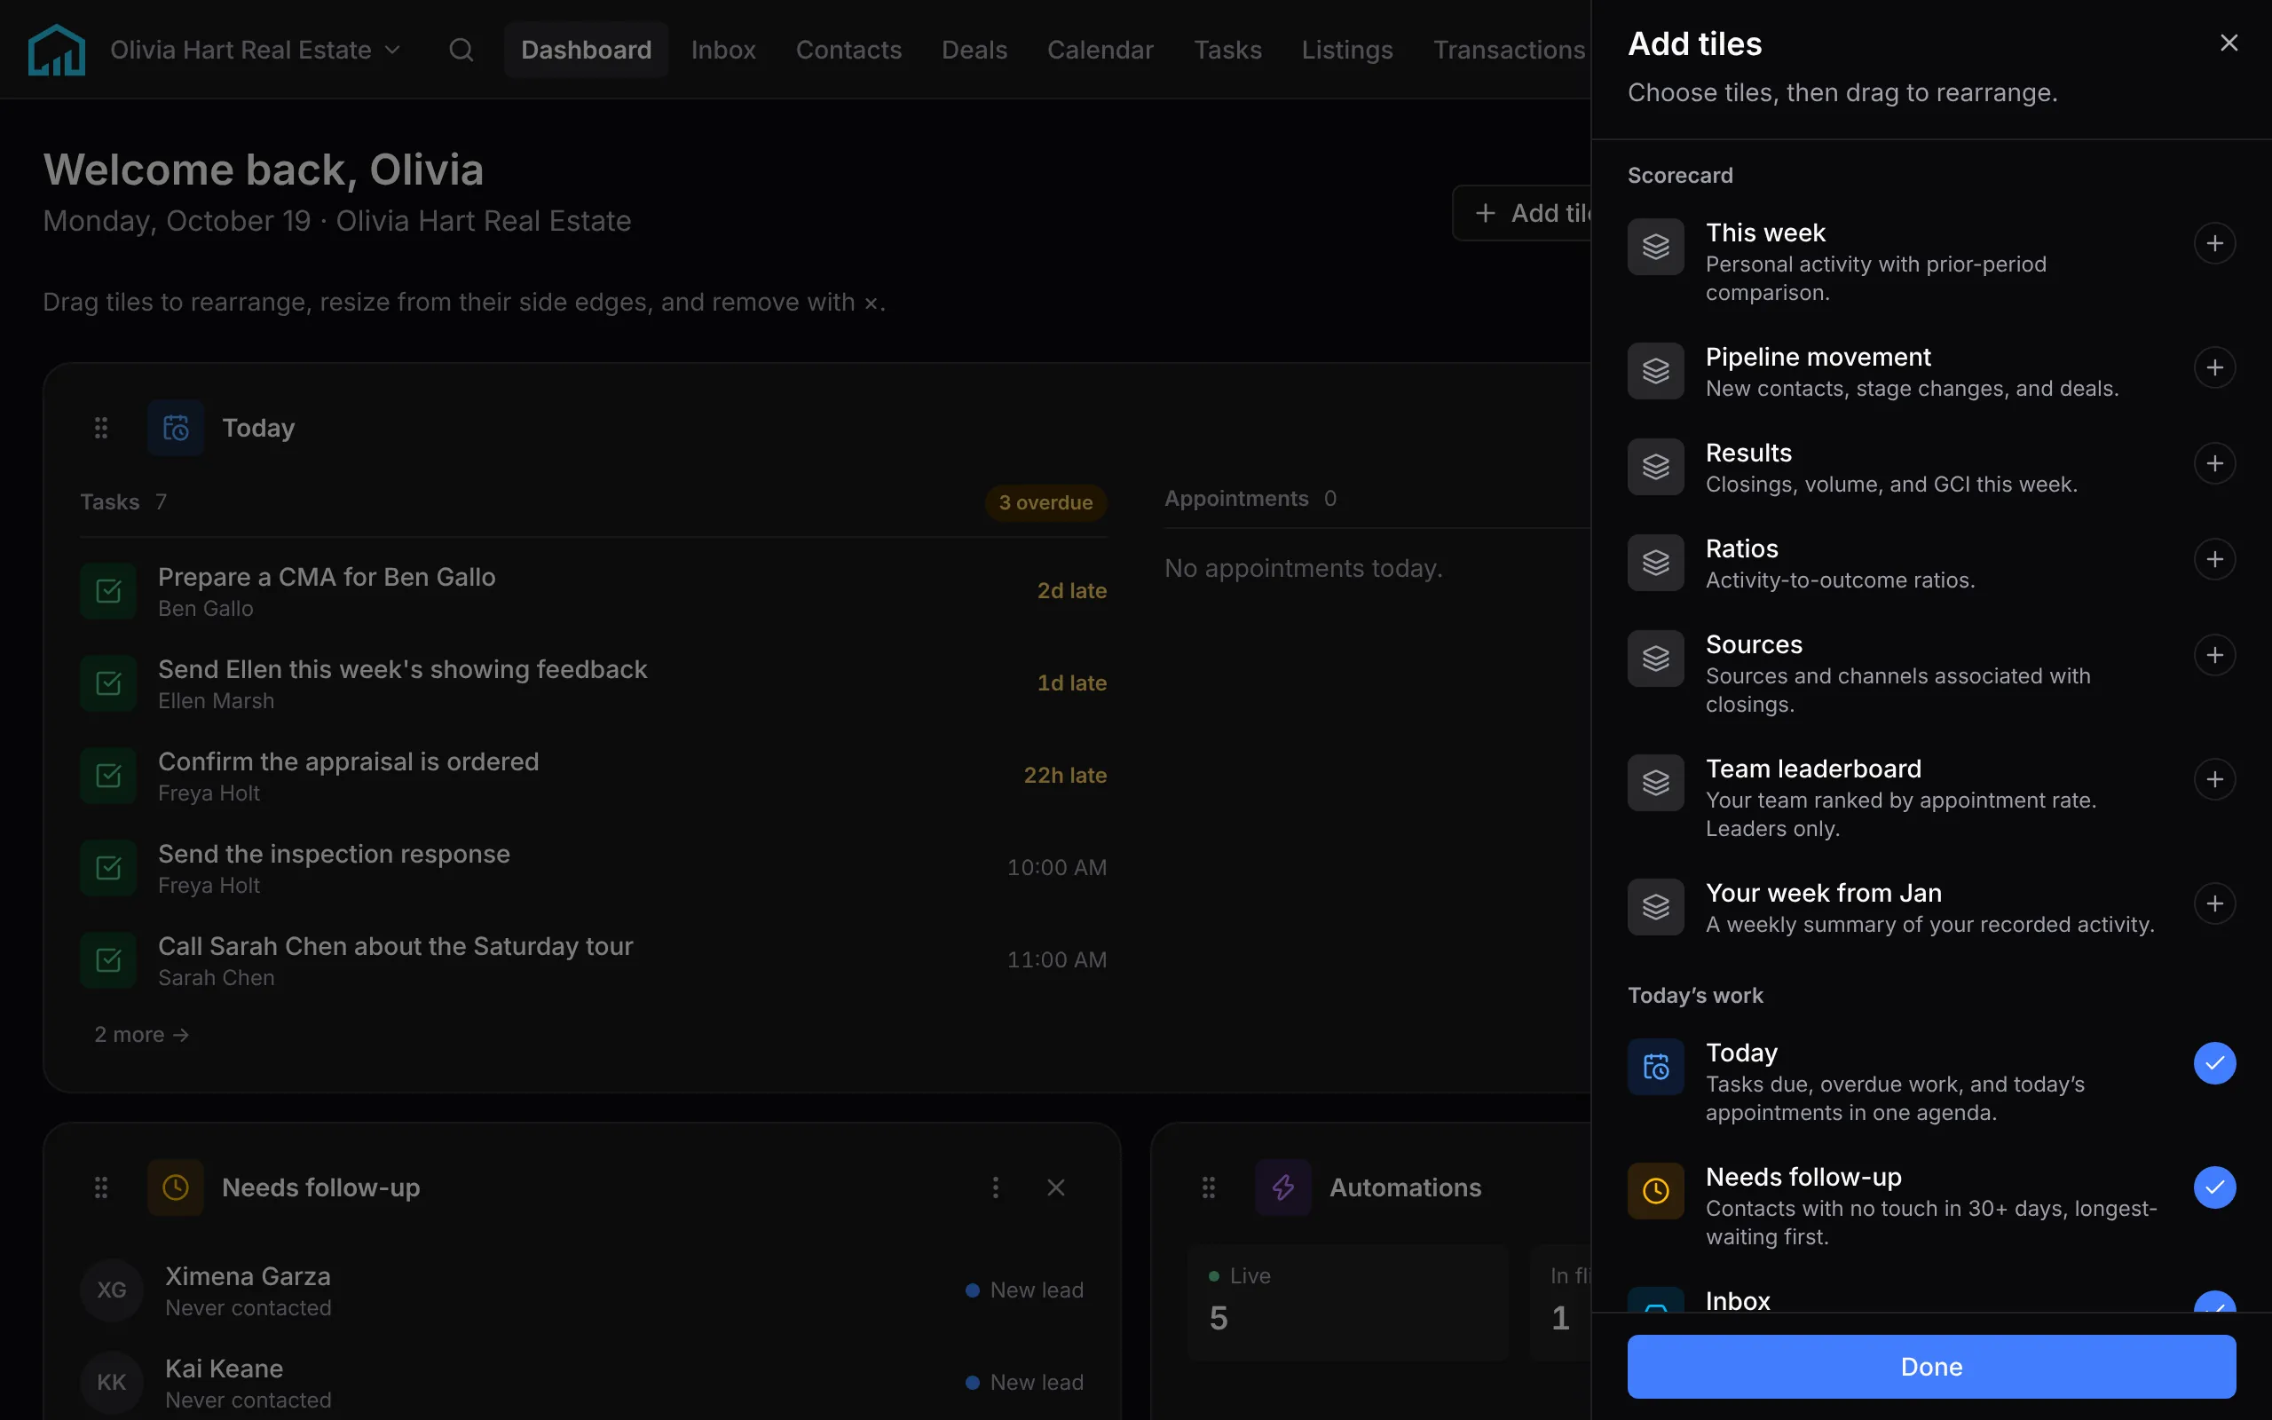Click the house logo icon
This screenshot has width=2272, height=1420.
tap(56, 49)
